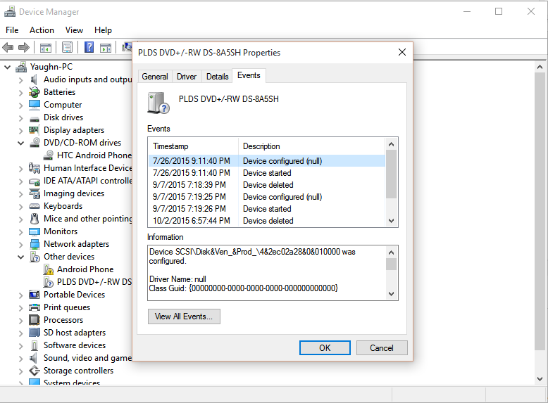
Task: Click the SD host adapters icon
Action: 35,333
